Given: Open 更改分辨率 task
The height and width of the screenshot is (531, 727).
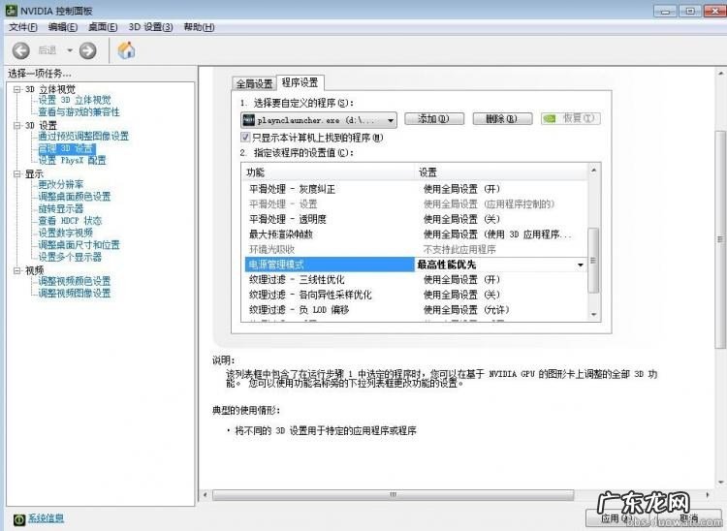Looking at the screenshot, I should click(61, 184).
